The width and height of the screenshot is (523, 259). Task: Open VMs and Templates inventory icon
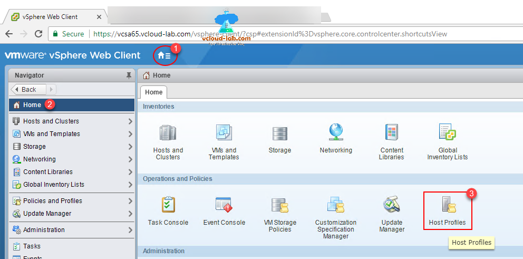pos(224,132)
